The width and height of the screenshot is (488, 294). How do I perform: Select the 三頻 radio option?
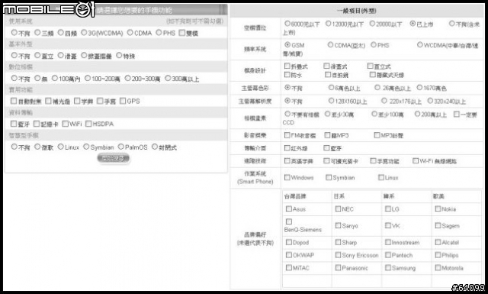pyautogui.click(x=37, y=32)
